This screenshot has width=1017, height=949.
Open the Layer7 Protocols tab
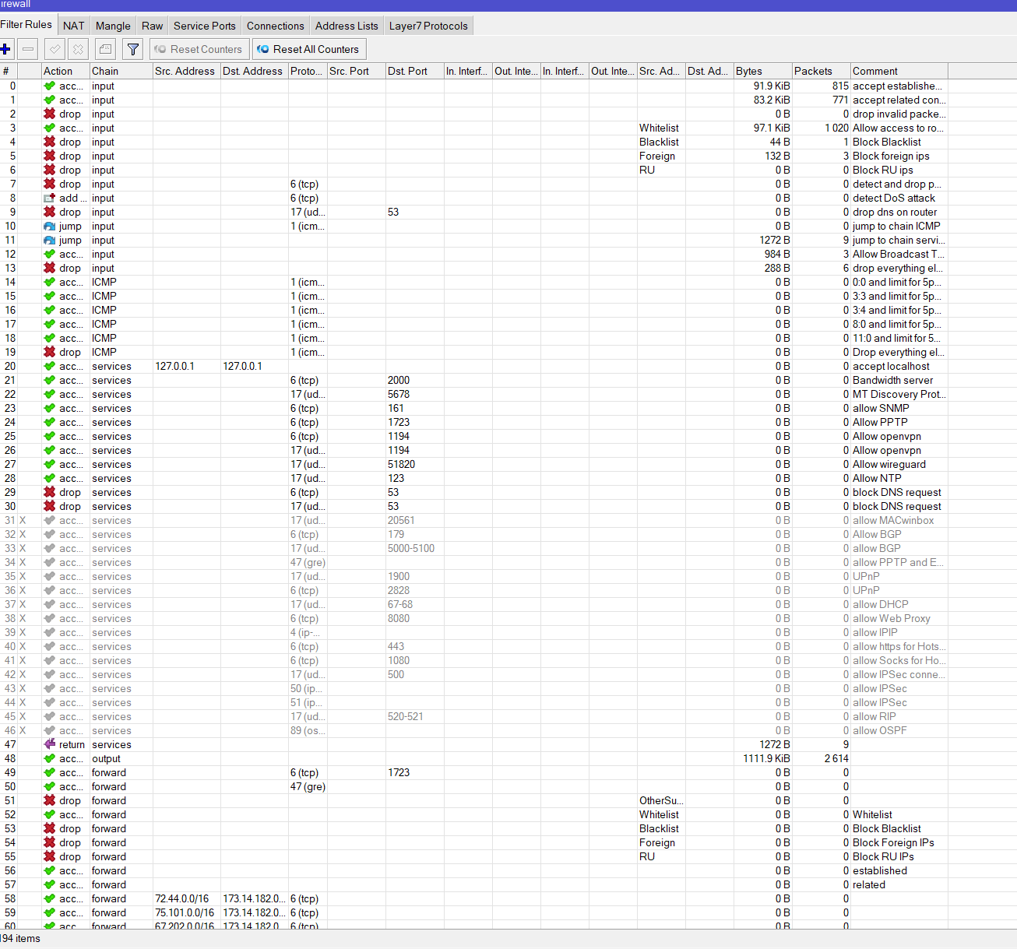pos(428,26)
